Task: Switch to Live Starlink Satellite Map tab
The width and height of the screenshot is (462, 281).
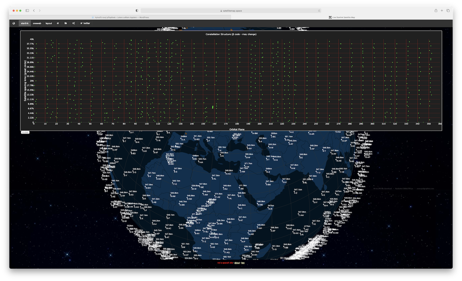Action: [x=342, y=17]
